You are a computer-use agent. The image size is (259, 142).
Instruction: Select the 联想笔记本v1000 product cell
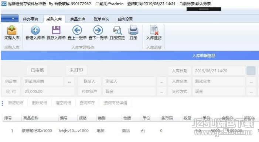click(x=37, y=131)
